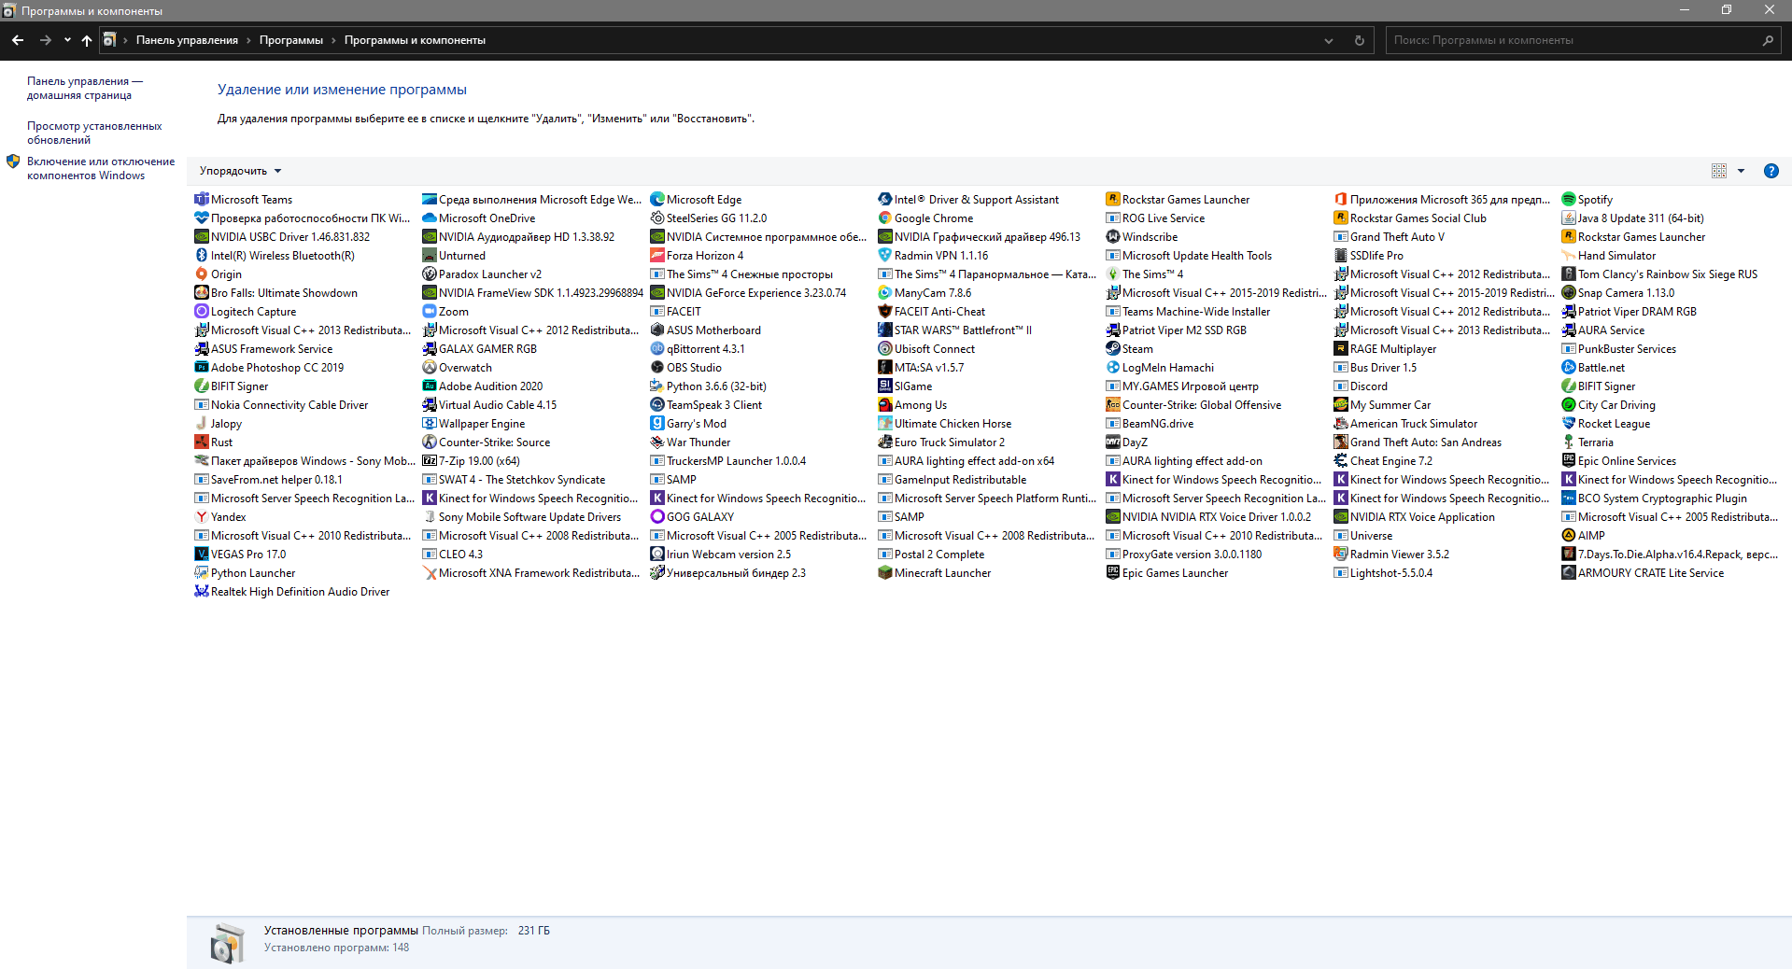1792x969 pixels.
Task: Click the refresh button in address bar
Action: (1359, 40)
